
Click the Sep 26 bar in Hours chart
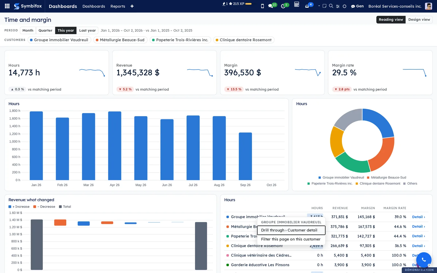coord(245,156)
